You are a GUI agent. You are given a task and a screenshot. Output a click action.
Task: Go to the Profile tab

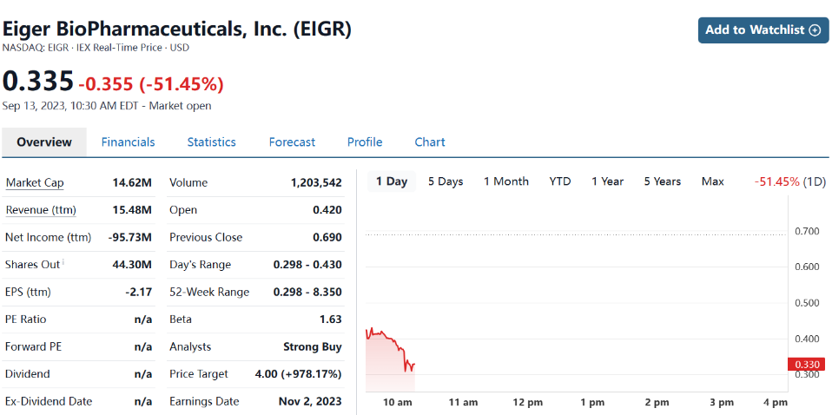point(365,142)
